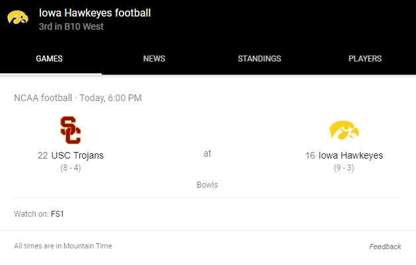
Task: Open the Iowa Hawkeyes team name in the matchup
Action: point(351,156)
